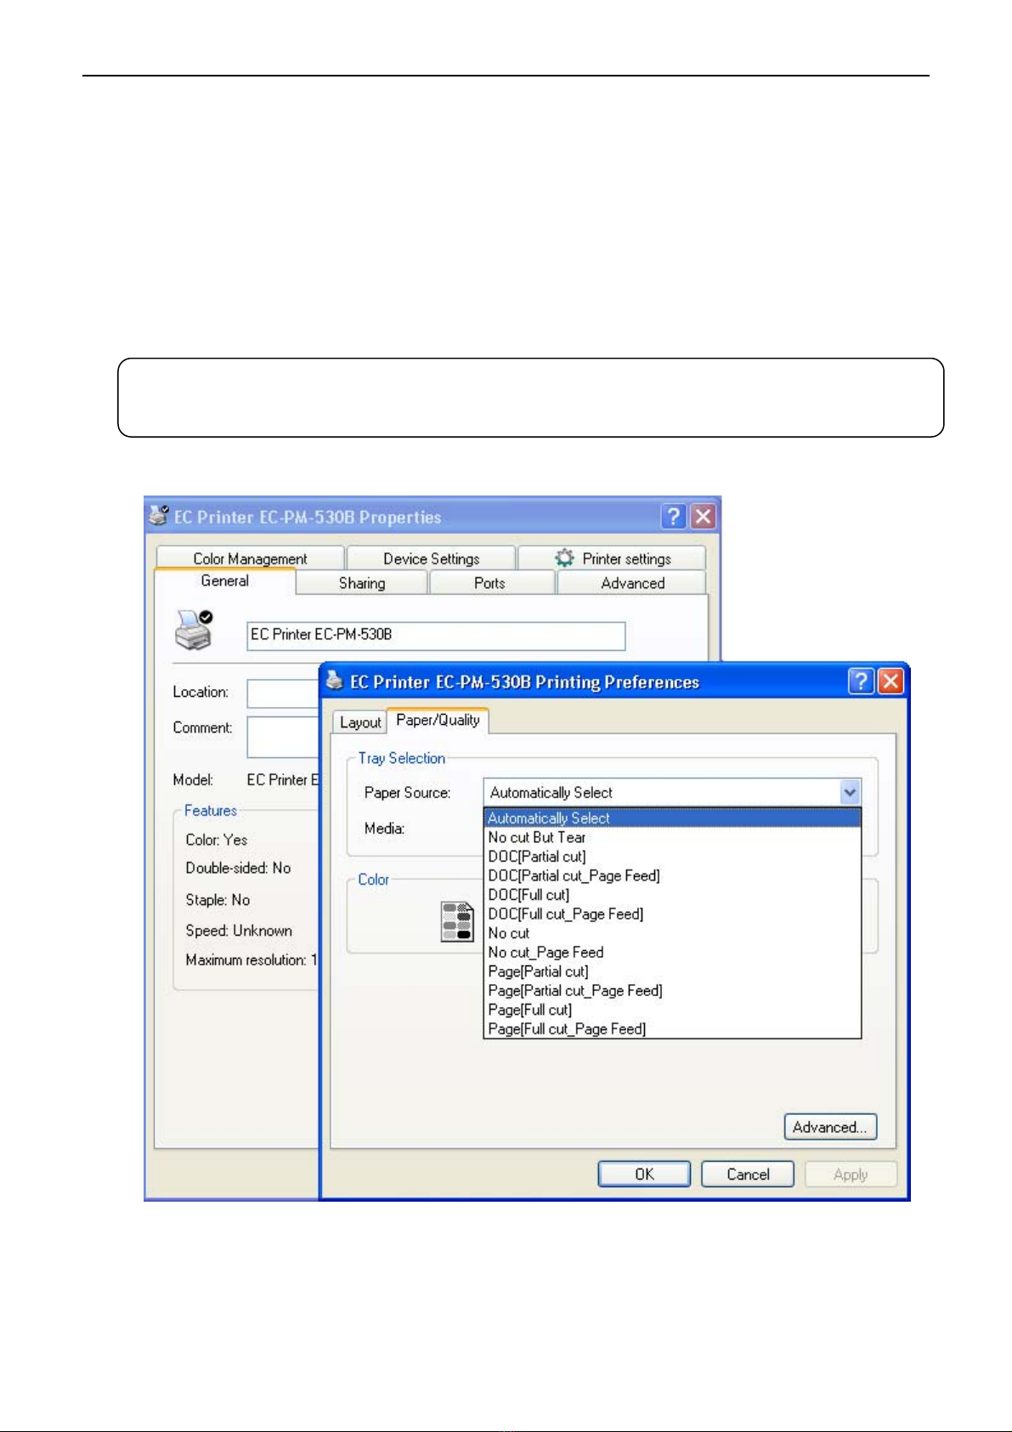Select DOC[Partial cut_Page Feed] option

tap(672, 875)
